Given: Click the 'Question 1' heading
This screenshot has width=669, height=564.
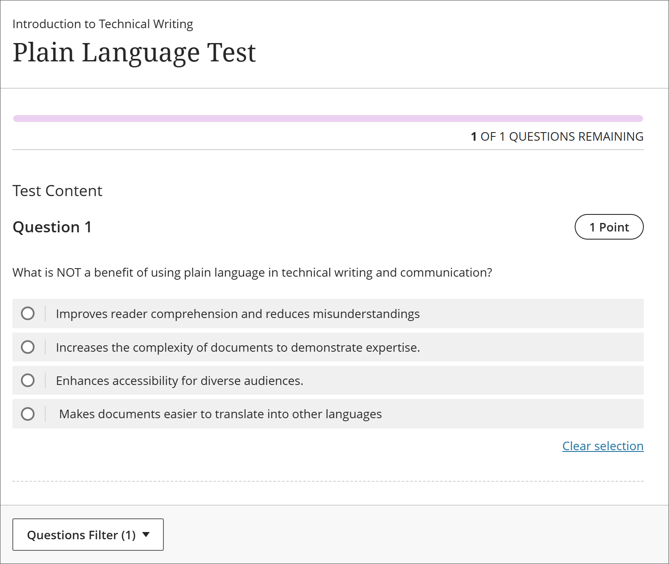Looking at the screenshot, I should (x=52, y=227).
